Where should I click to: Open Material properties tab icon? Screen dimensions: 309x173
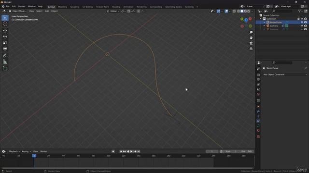click(258, 131)
